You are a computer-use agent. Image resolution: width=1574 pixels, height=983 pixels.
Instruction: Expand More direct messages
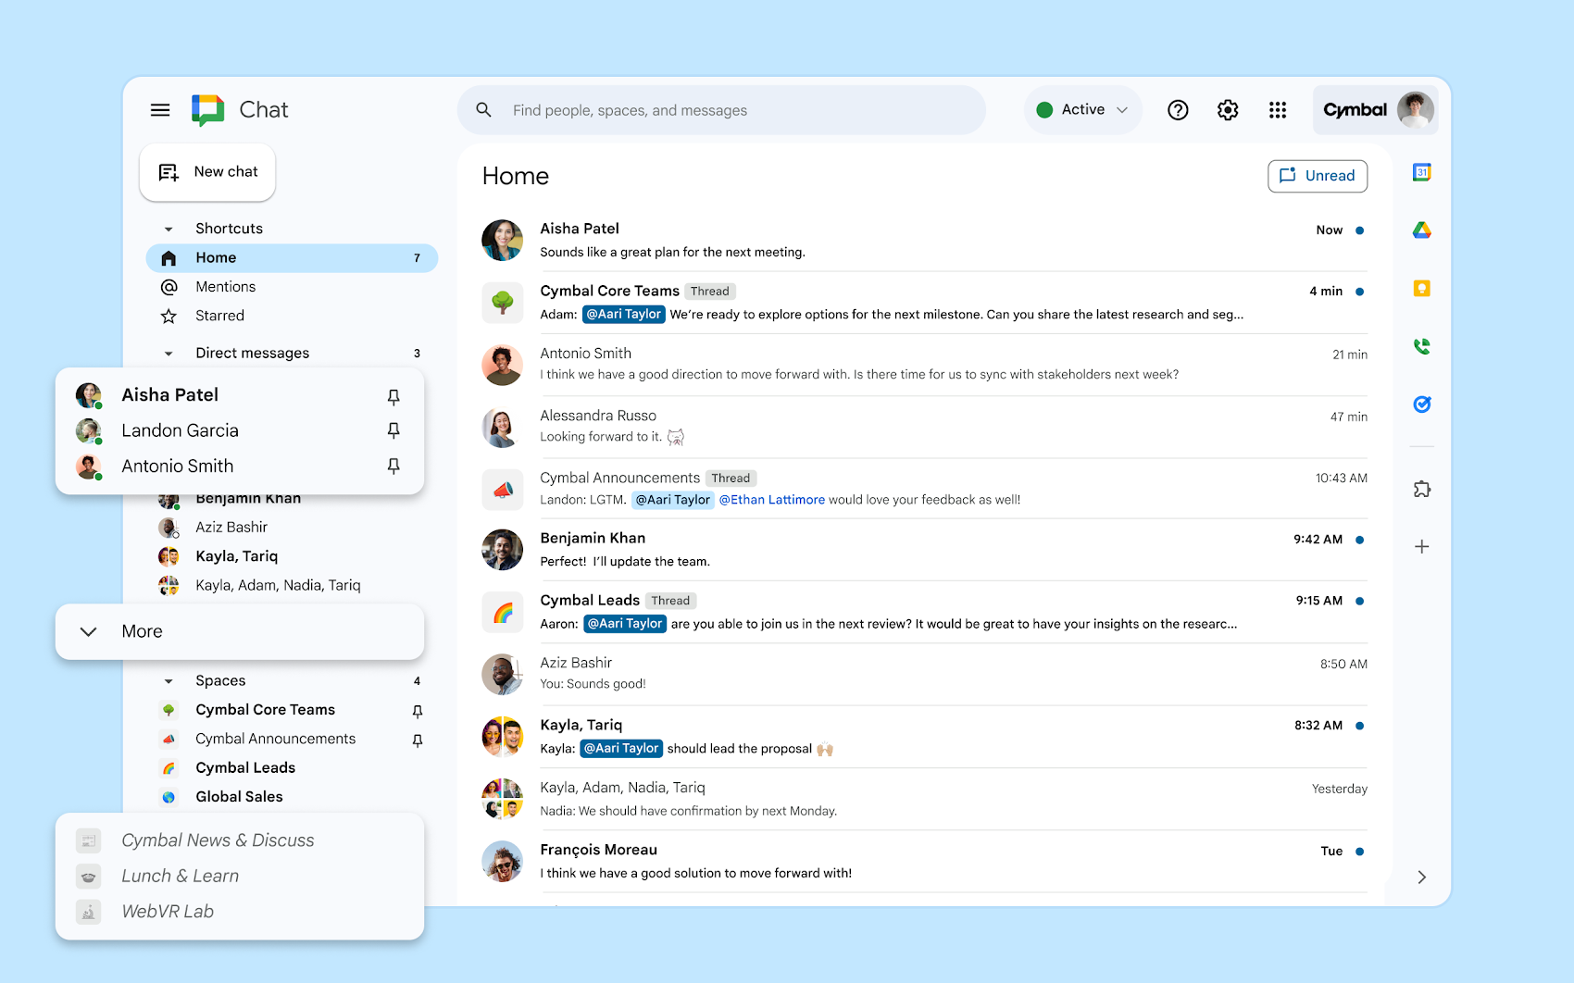[x=240, y=631]
